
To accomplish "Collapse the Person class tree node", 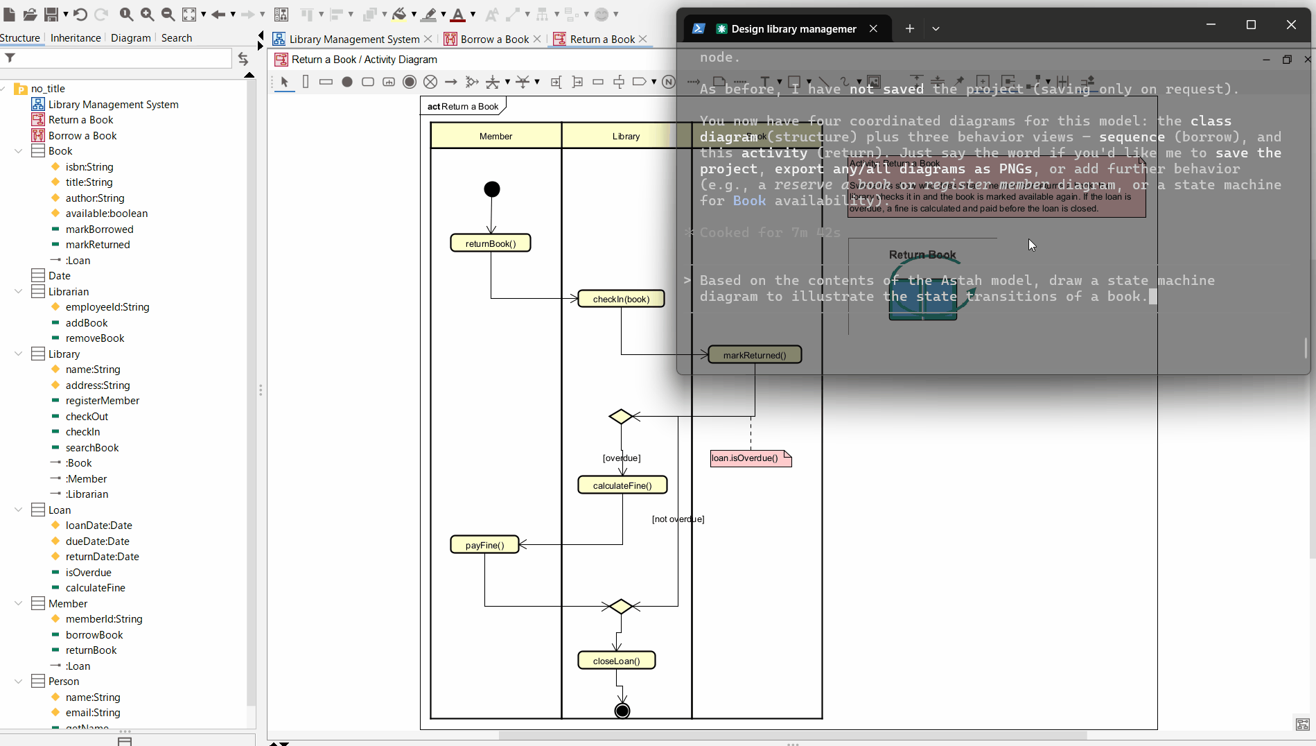I will 19,682.
